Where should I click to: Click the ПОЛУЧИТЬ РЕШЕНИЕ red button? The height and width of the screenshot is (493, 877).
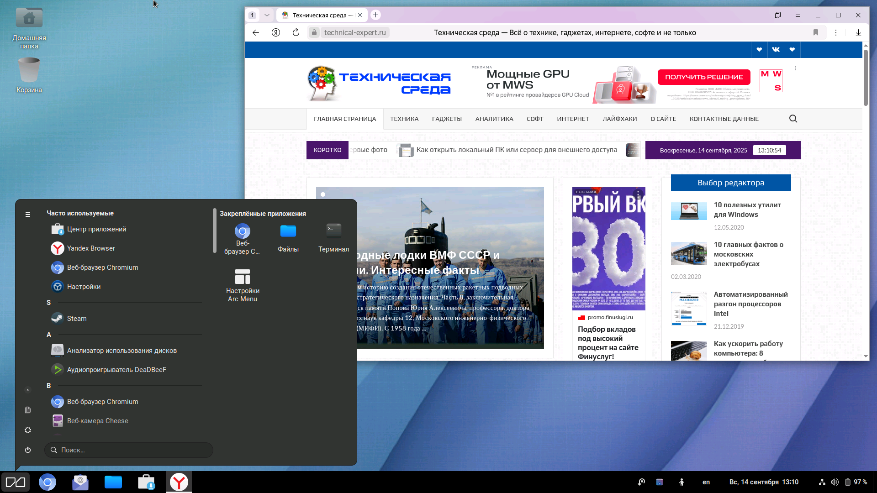[x=704, y=77]
